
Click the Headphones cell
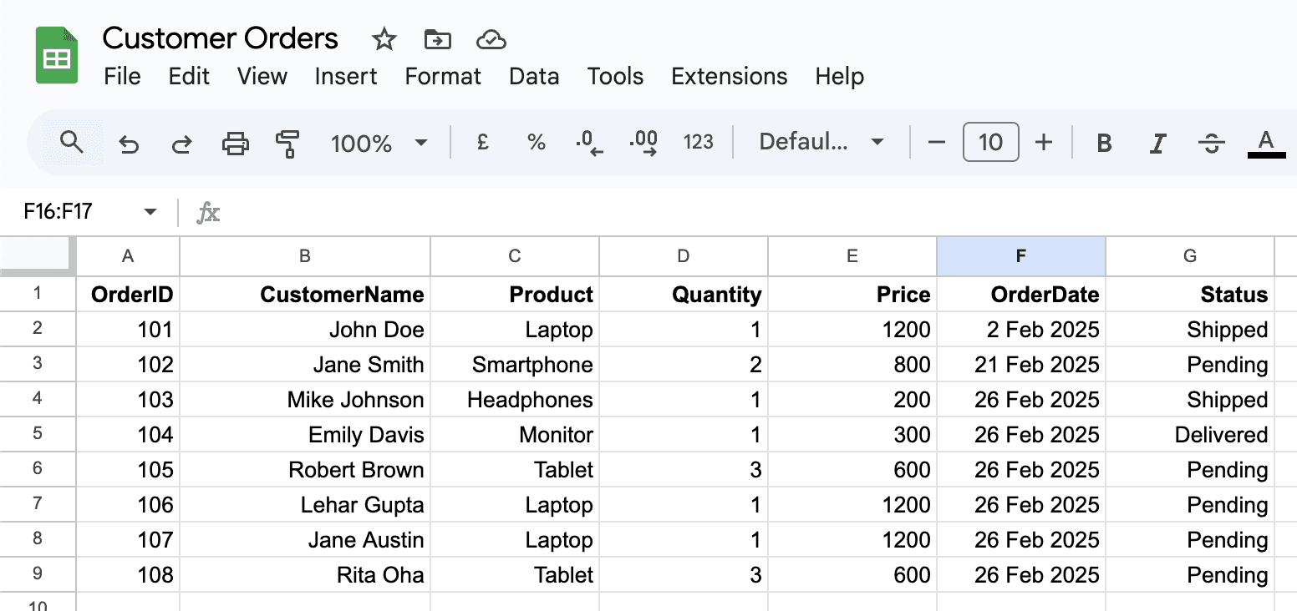coord(515,399)
